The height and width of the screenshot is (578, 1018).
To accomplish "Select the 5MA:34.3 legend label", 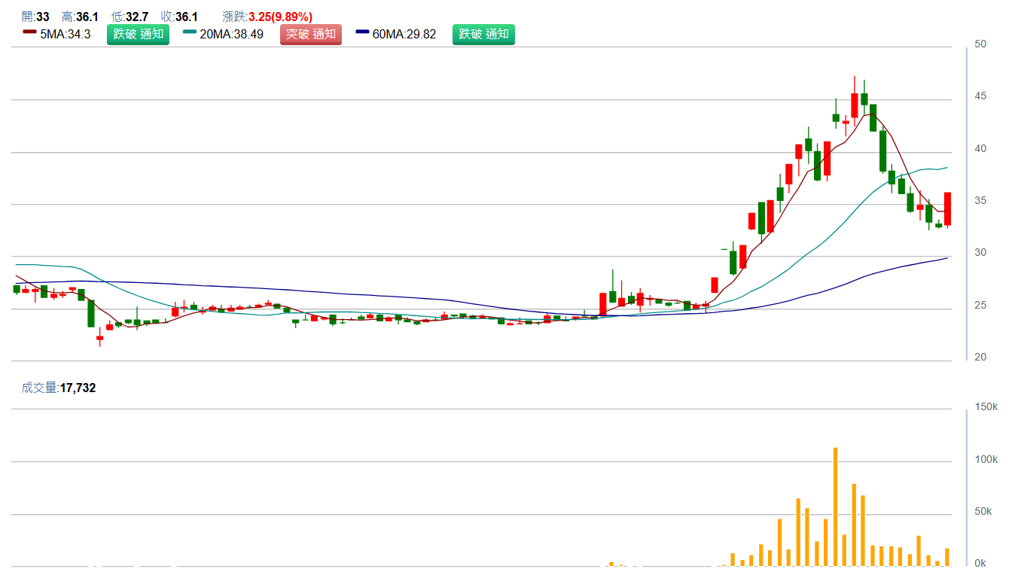I will coord(66,34).
